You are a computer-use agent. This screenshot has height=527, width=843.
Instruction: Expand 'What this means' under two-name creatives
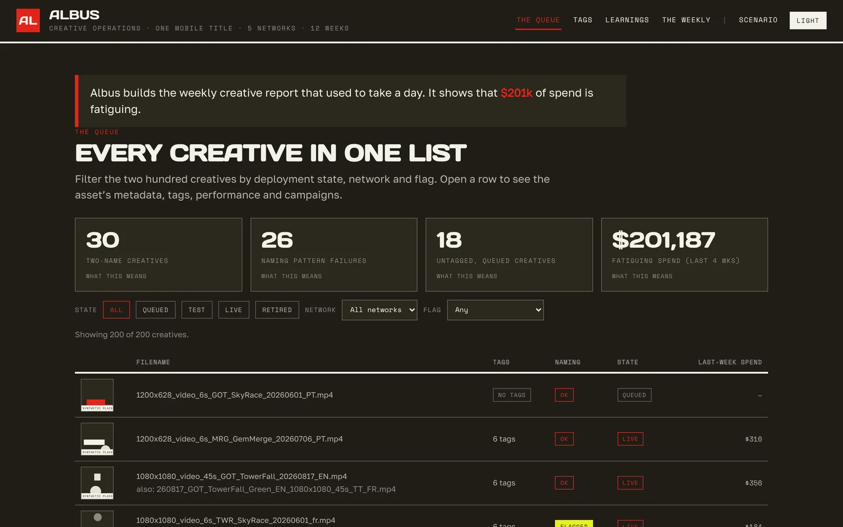point(116,276)
